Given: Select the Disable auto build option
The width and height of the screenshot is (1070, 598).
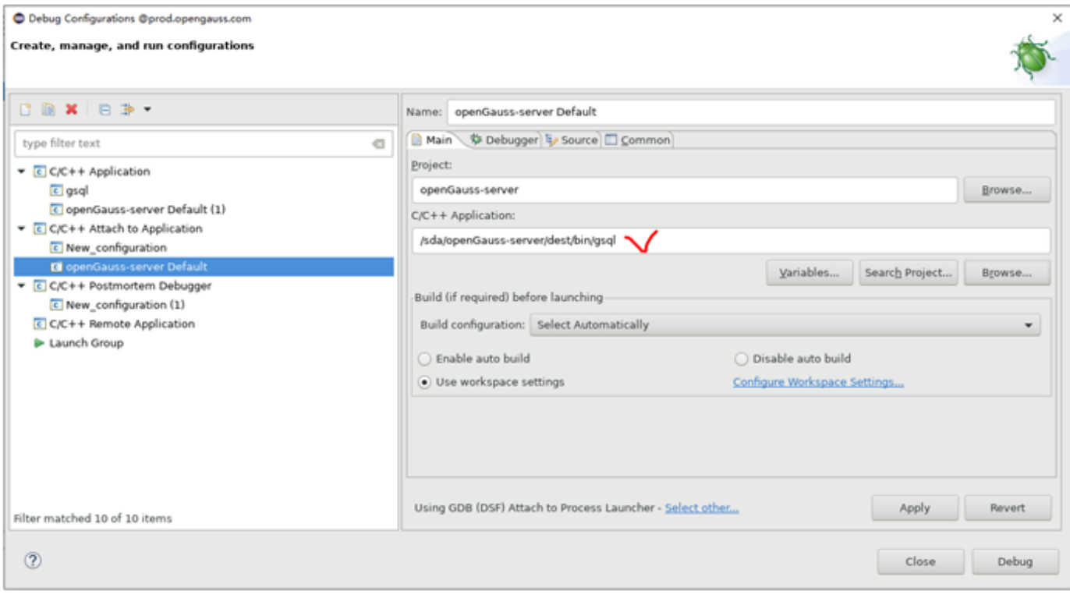Looking at the screenshot, I should pos(793,359).
